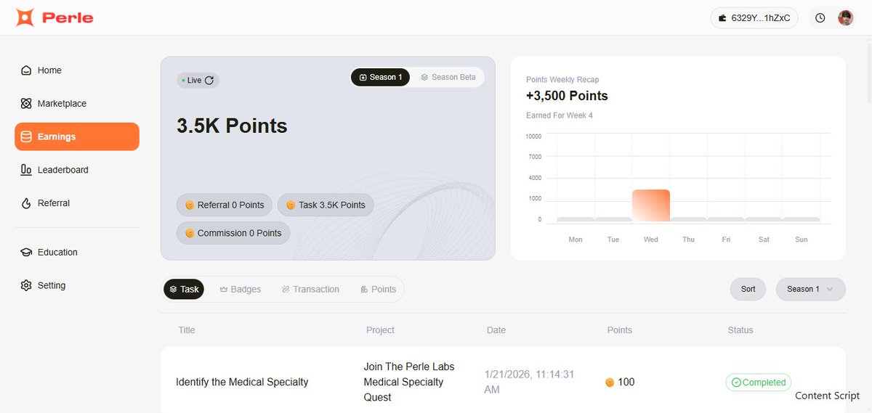Open the Points tab
Screen dimensions: 872x413
point(378,289)
